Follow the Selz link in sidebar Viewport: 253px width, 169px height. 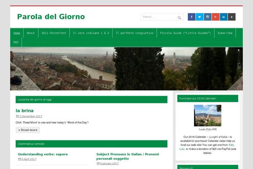[231, 145]
